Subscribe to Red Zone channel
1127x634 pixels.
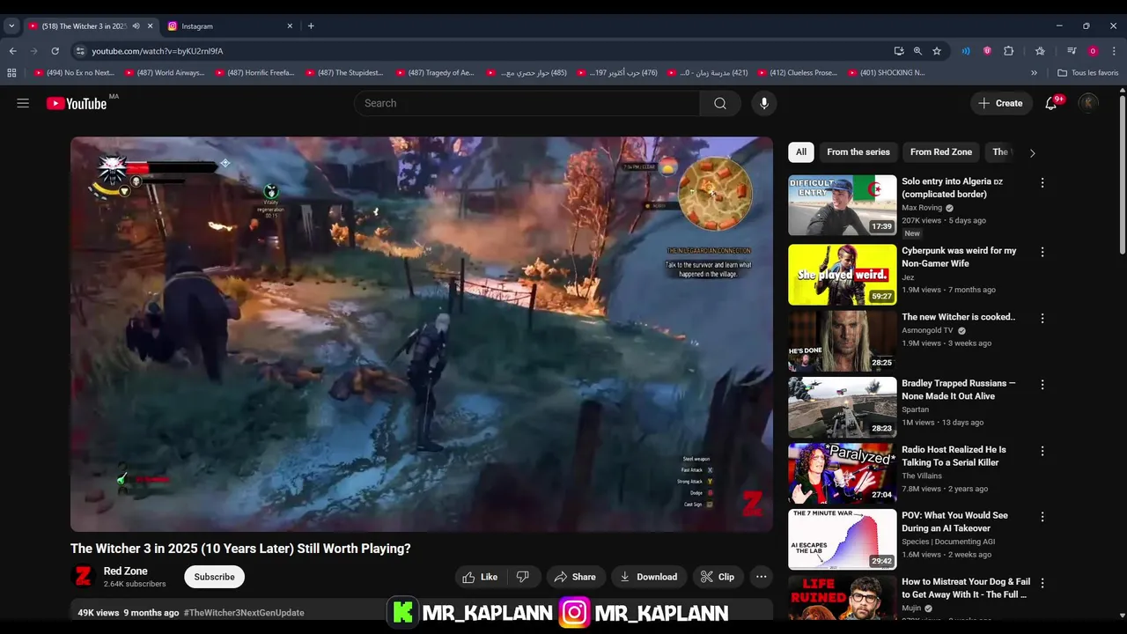[214, 577]
